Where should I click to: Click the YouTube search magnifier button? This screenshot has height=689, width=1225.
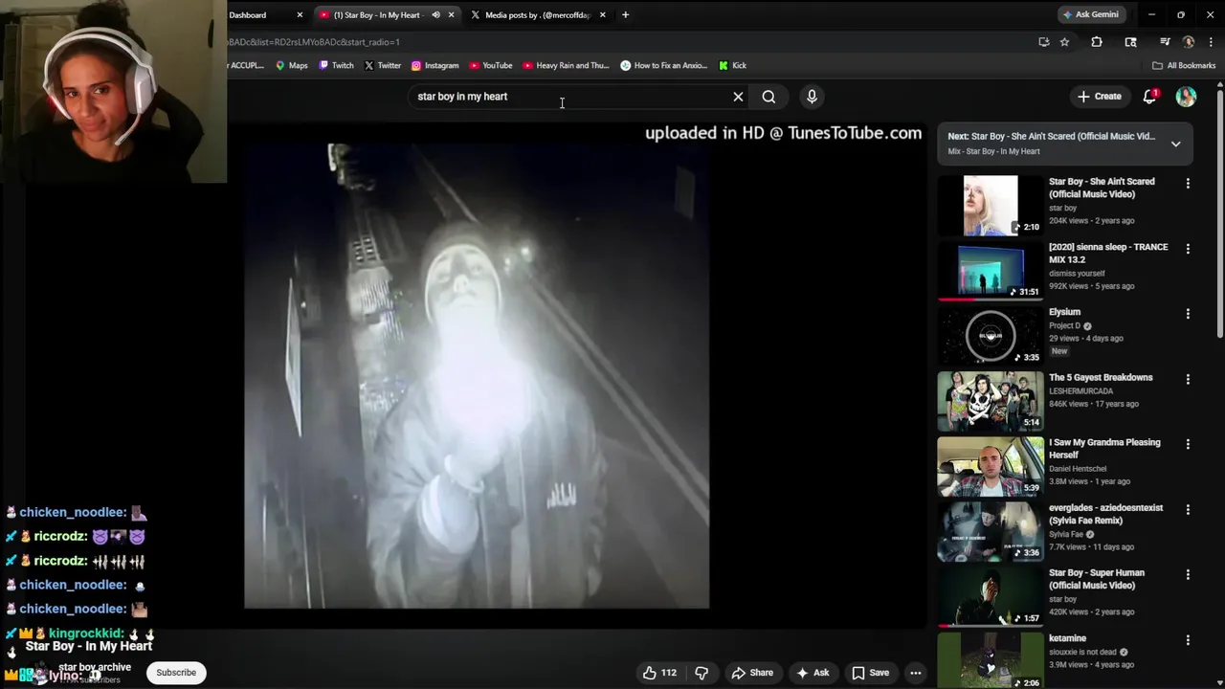pyautogui.click(x=768, y=97)
